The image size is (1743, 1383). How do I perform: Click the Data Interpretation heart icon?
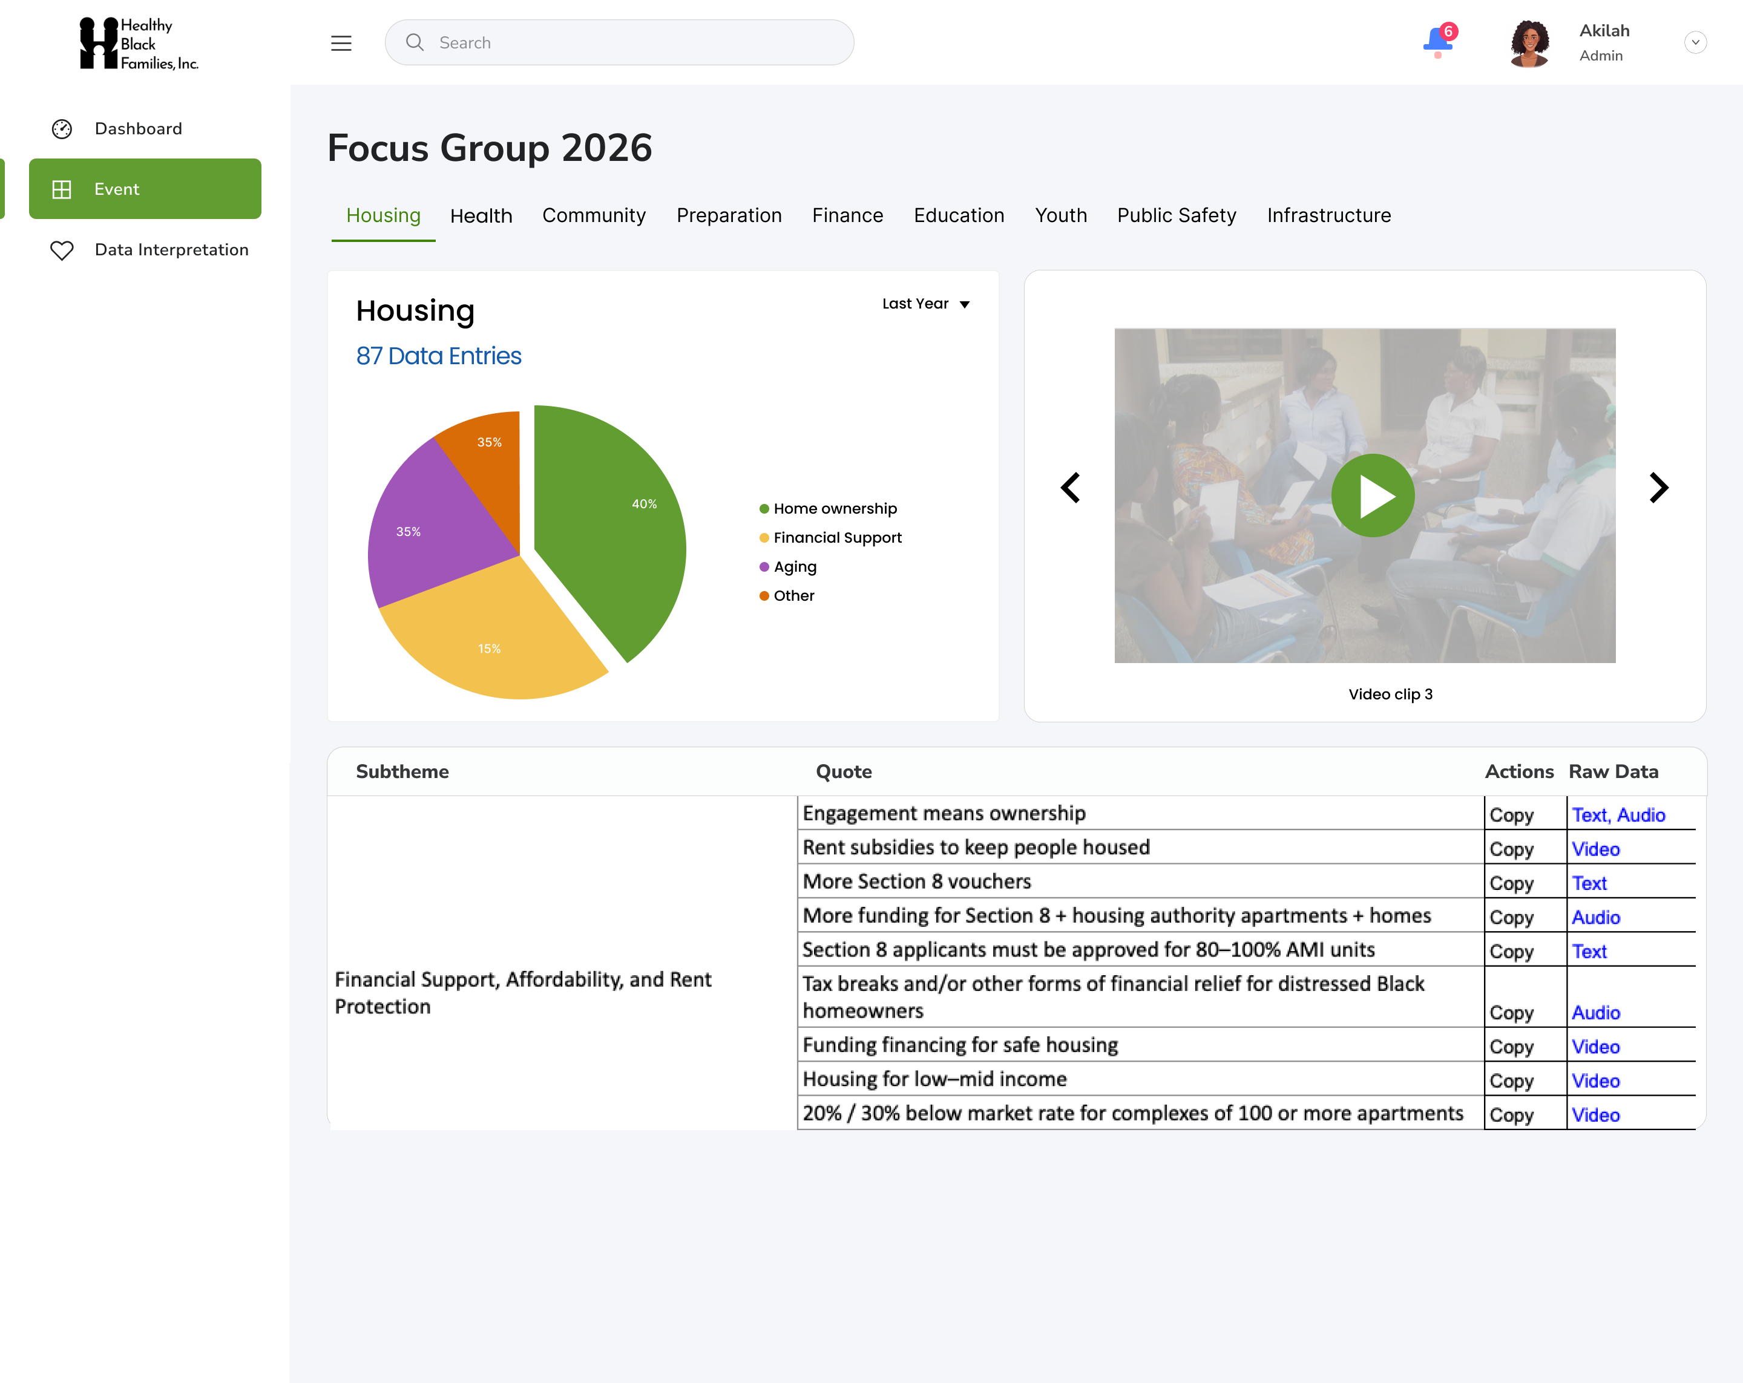(x=62, y=250)
